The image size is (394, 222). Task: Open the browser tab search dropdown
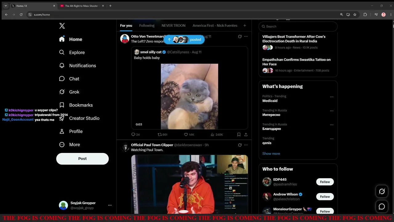pos(6,6)
